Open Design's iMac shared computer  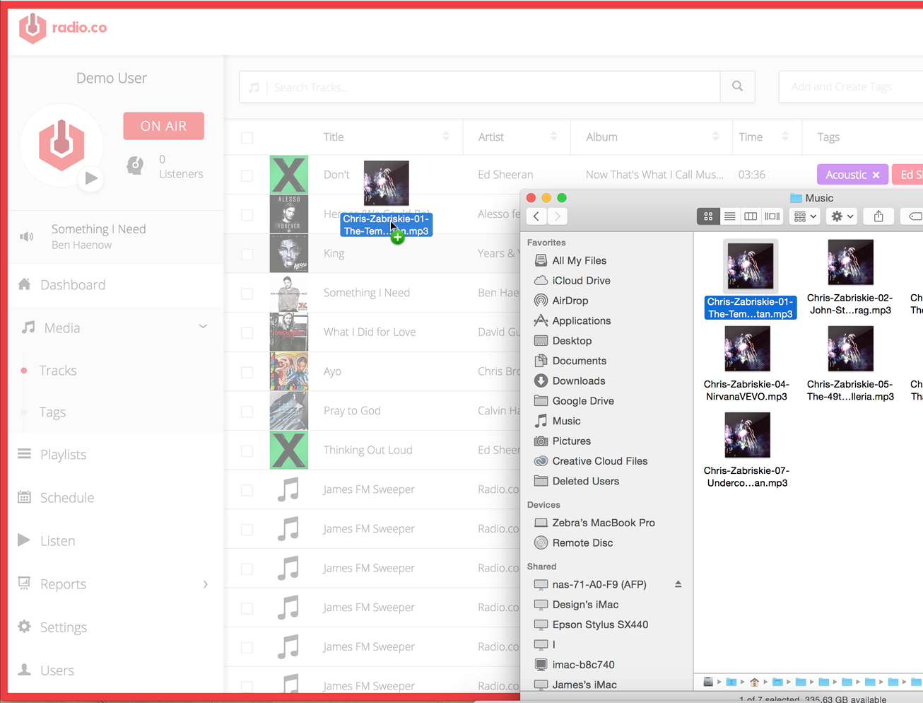tap(585, 605)
